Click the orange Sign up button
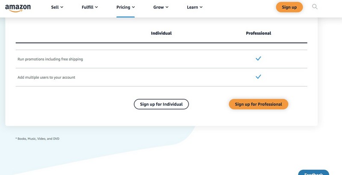 point(289,7)
